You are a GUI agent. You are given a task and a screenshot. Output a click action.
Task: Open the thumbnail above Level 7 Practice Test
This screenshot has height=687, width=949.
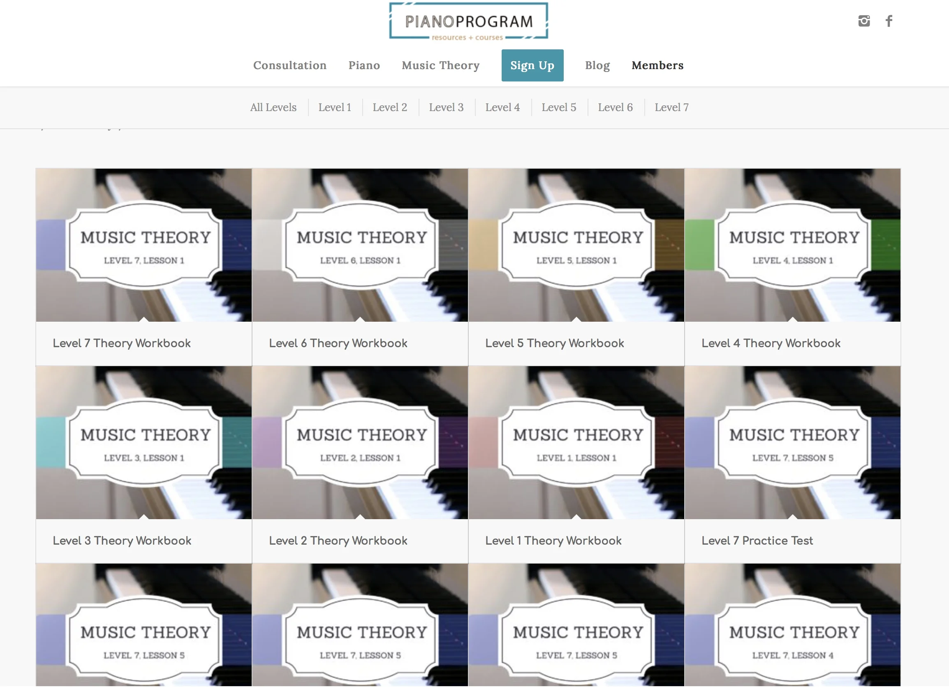tap(792, 443)
